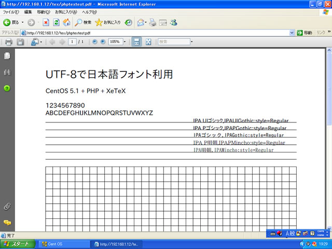Open the comments panel icon
Viewport: 332px width, 249px height.
coord(7,222)
